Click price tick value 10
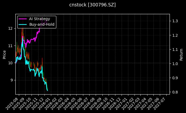The width and height of the screenshot is (186, 113). 10,63
